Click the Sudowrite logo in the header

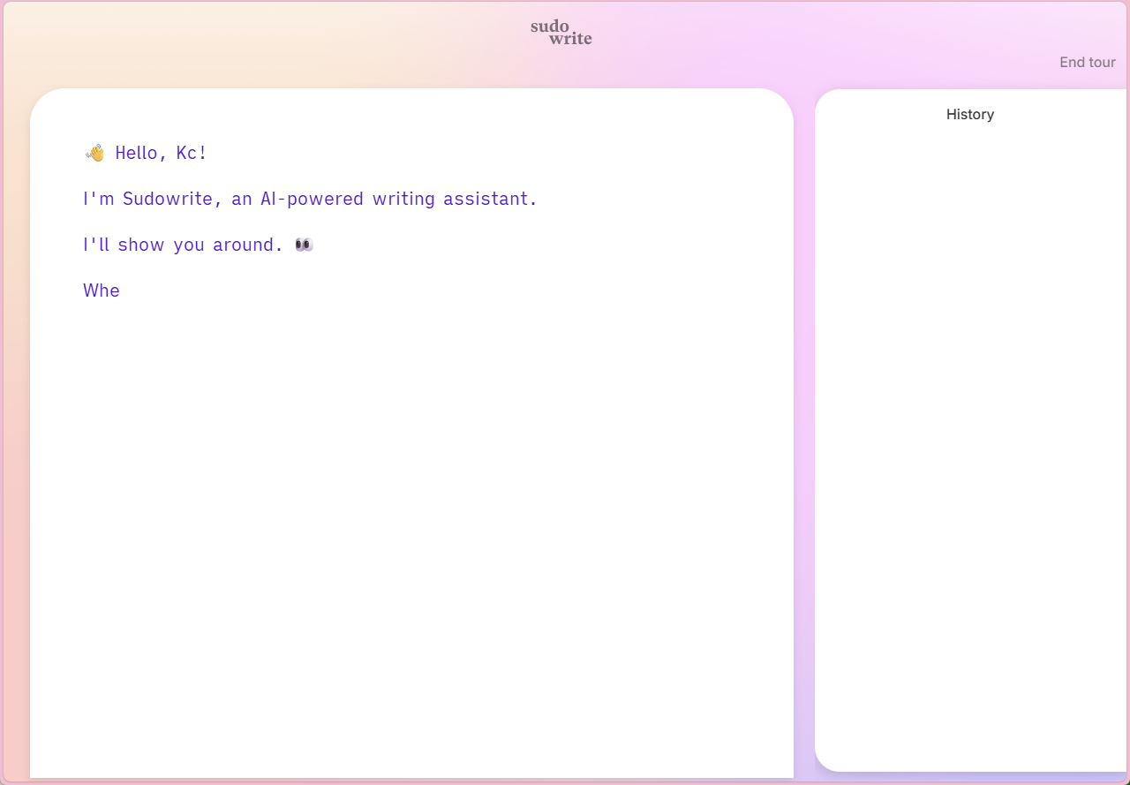point(561,32)
